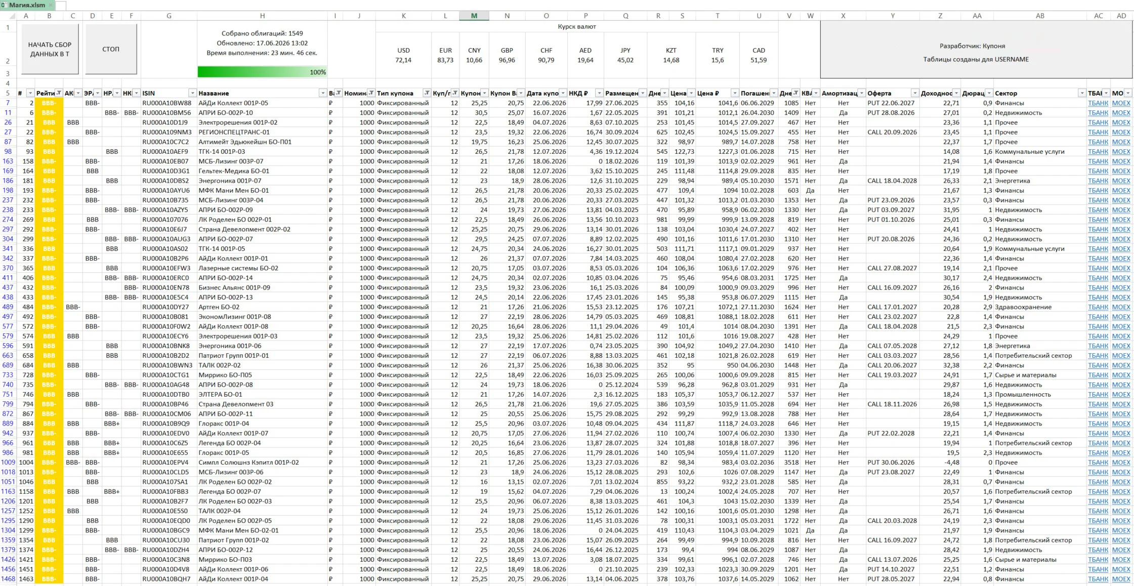Switch to the Магия.xlsm document tab
Viewport: 1134px width, 586px height.
[x=27, y=5]
